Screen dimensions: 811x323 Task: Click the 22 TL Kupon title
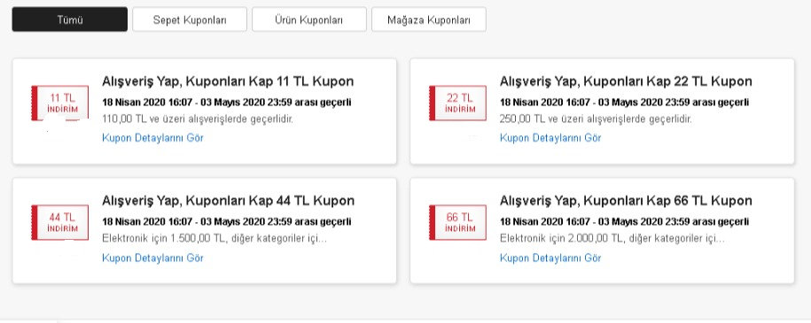tap(626, 81)
